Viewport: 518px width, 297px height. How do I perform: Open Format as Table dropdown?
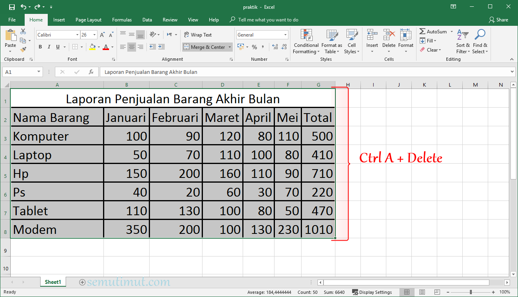pos(332,41)
